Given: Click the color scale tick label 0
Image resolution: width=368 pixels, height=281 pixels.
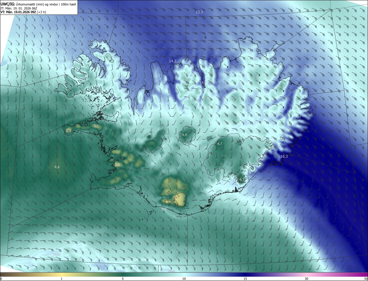Looking at the screenshot, I should [1, 279].
